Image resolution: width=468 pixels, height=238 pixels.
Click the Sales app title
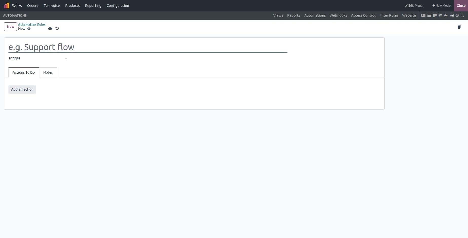[17, 6]
